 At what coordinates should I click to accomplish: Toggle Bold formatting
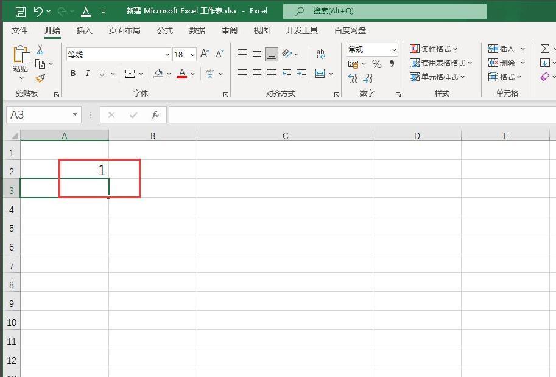[x=73, y=74]
